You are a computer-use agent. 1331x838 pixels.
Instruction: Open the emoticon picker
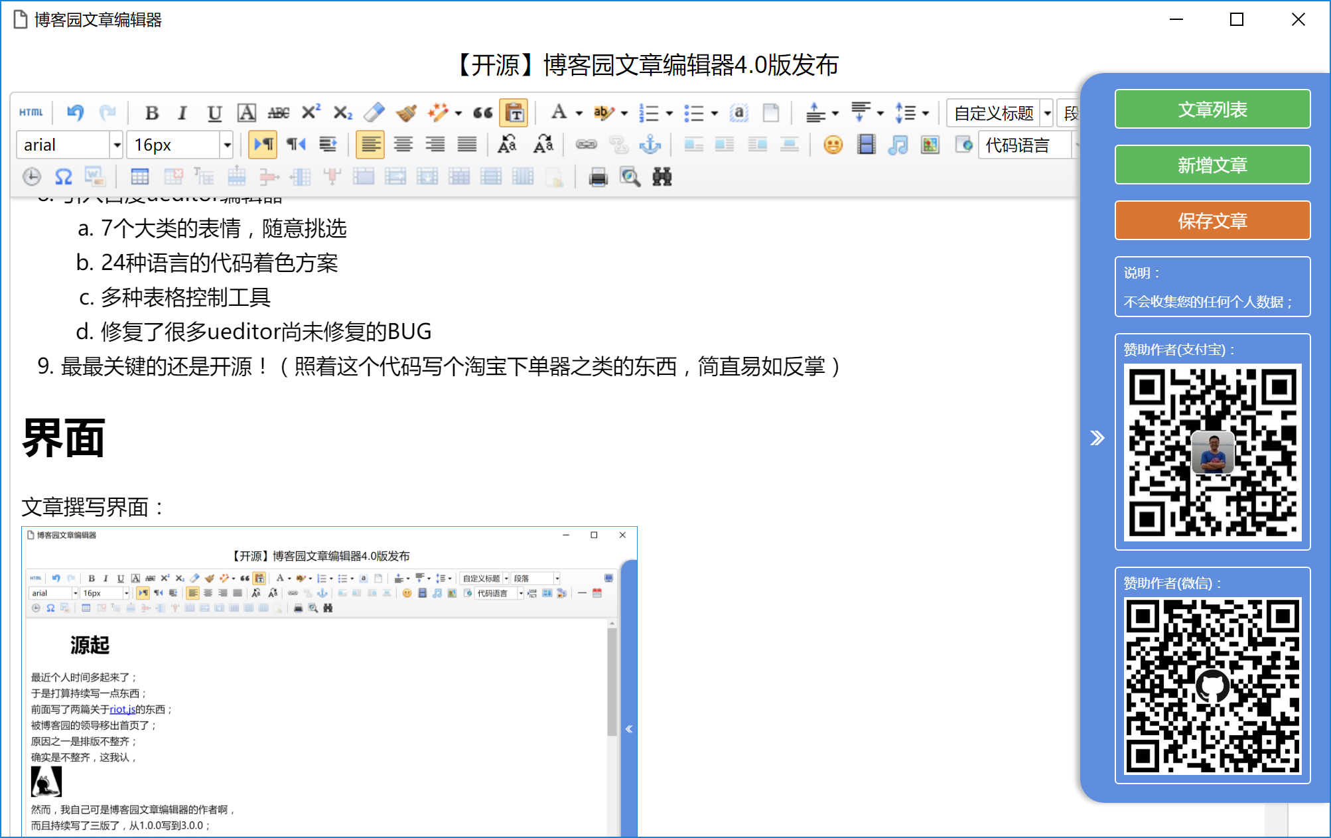[x=833, y=144]
